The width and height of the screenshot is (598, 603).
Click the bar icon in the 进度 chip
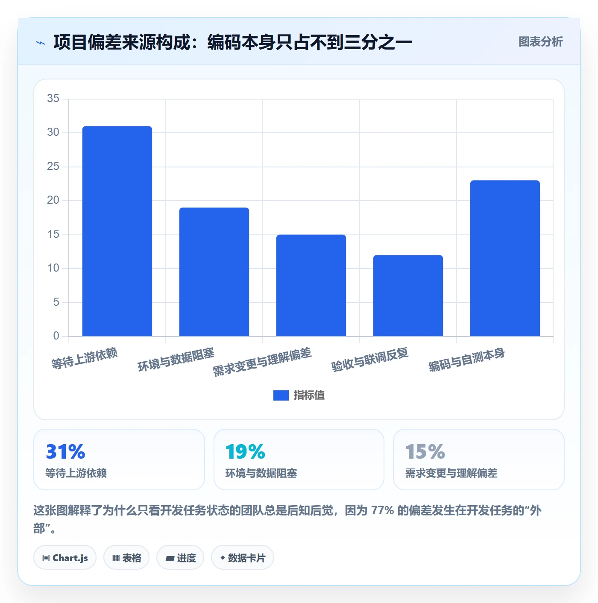point(170,558)
